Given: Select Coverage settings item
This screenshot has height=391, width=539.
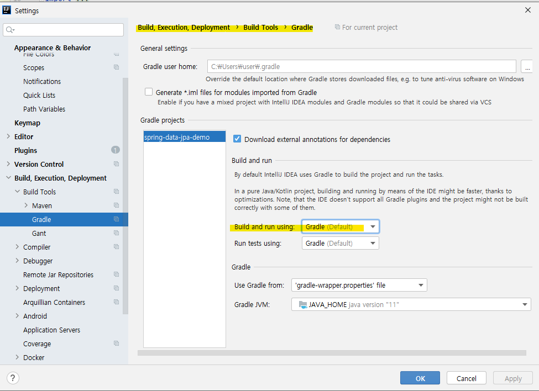Looking at the screenshot, I should click(x=37, y=344).
